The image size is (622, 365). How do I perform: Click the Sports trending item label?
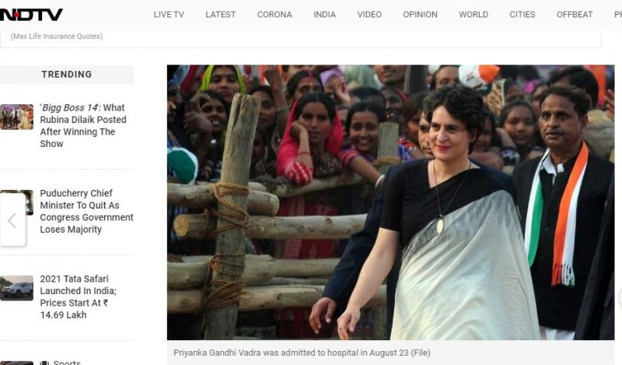67,362
